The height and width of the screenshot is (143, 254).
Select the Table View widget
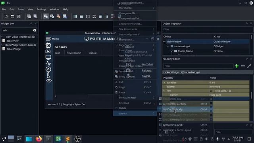[x=12, y=41]
